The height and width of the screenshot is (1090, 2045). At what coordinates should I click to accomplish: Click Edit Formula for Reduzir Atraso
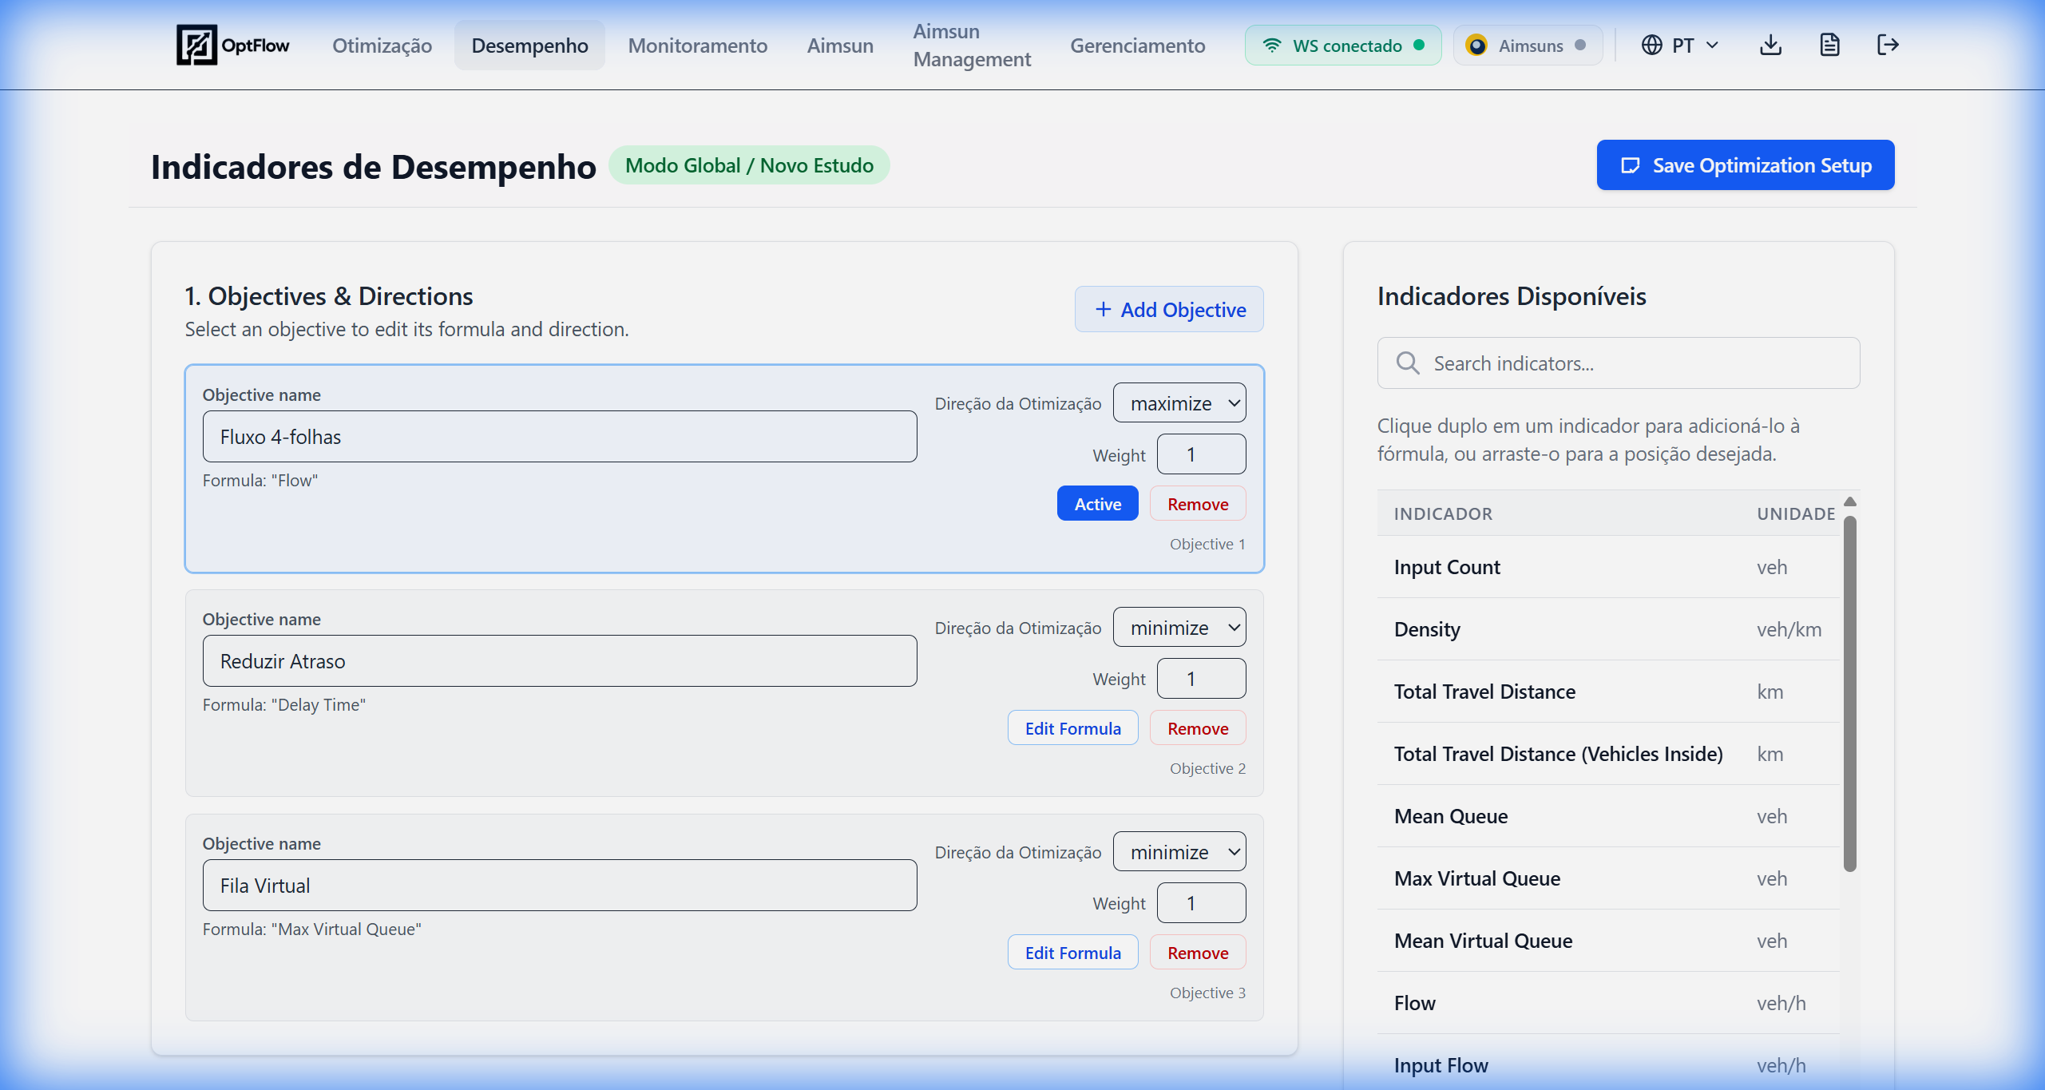click(1072, 728)
